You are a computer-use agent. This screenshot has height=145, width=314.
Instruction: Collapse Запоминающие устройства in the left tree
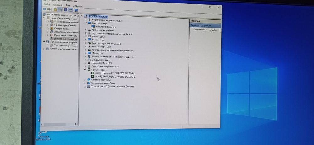(x=44, y=42)
